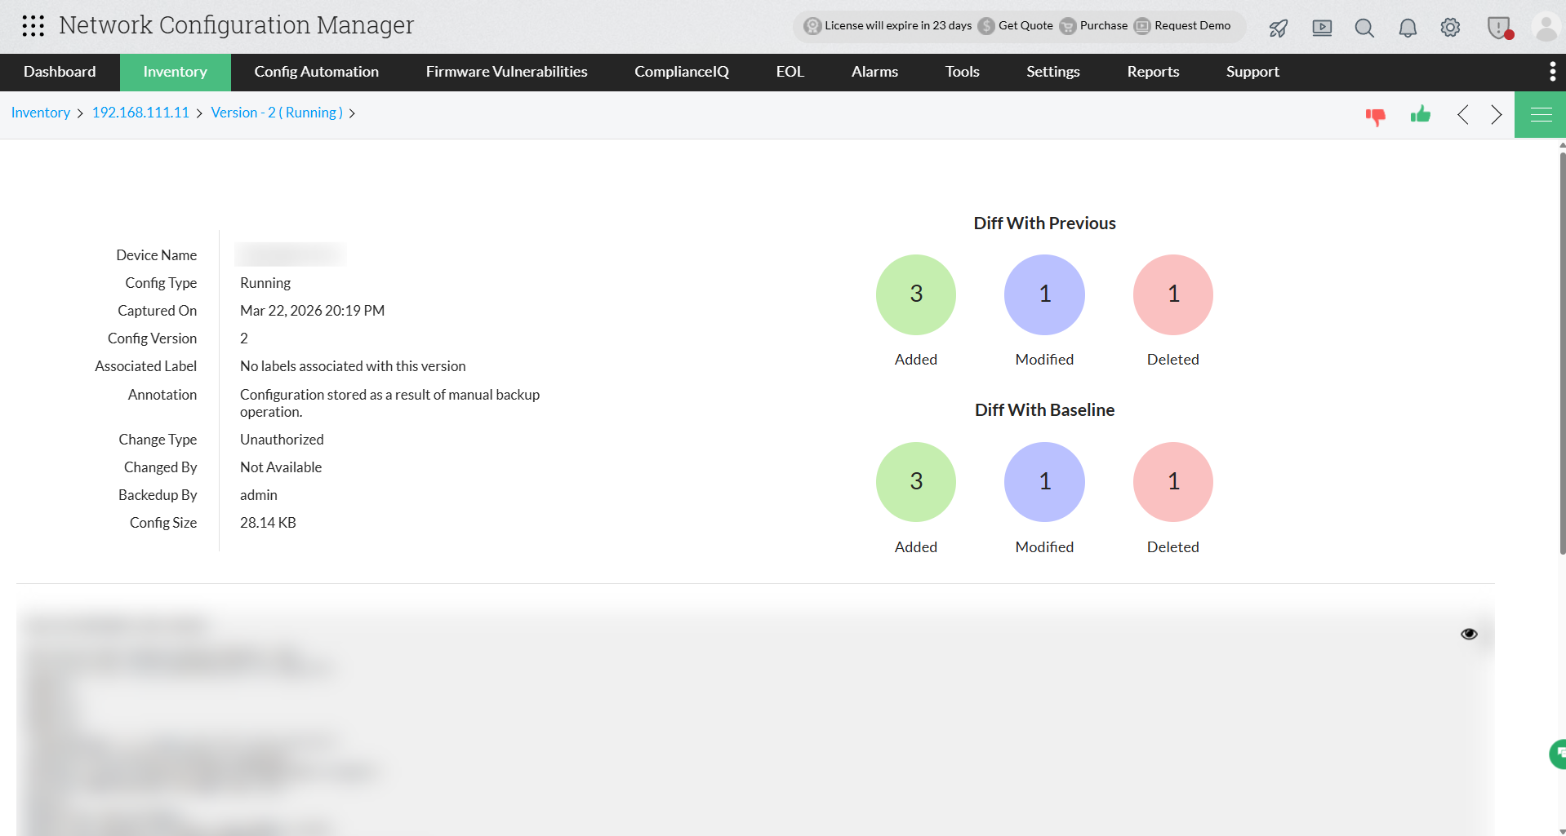Open the Firmware Vulnerabilities tab
Viewport: 1566px width, 836px height.
click(x=507, y=72)
